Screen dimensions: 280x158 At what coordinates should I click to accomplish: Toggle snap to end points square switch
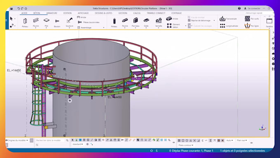click(183, 140)
